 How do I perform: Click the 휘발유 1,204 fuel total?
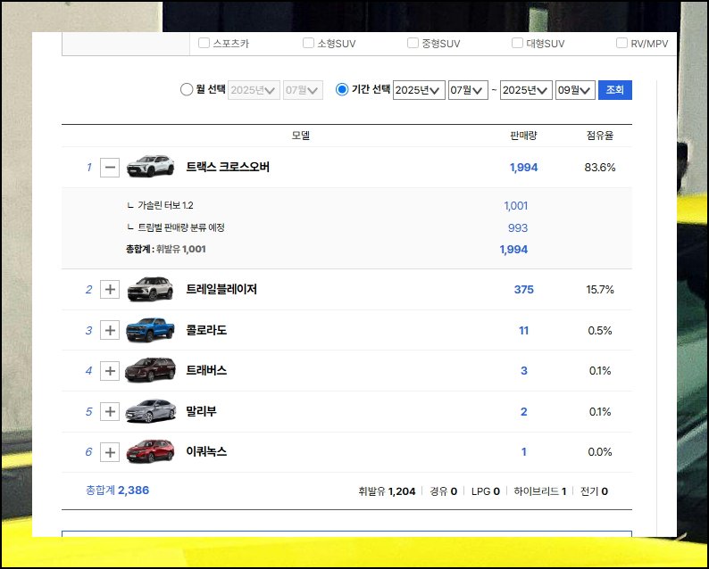(387, 491)
